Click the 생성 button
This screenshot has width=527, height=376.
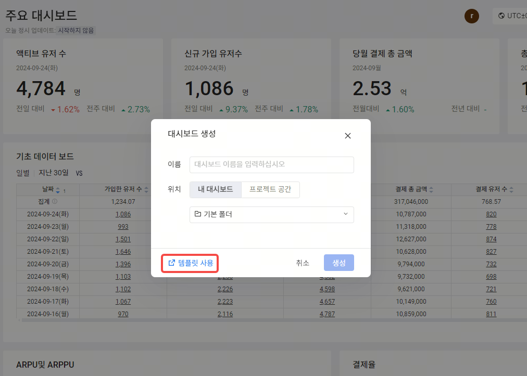click(339, 263)
